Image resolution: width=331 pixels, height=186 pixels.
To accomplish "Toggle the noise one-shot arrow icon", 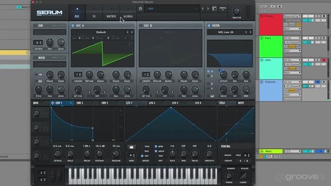I will pos(40,74).
